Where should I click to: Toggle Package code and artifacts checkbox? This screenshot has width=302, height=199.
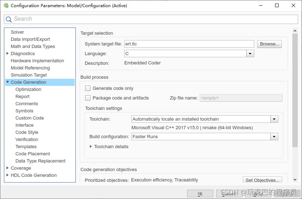point(88,98)
